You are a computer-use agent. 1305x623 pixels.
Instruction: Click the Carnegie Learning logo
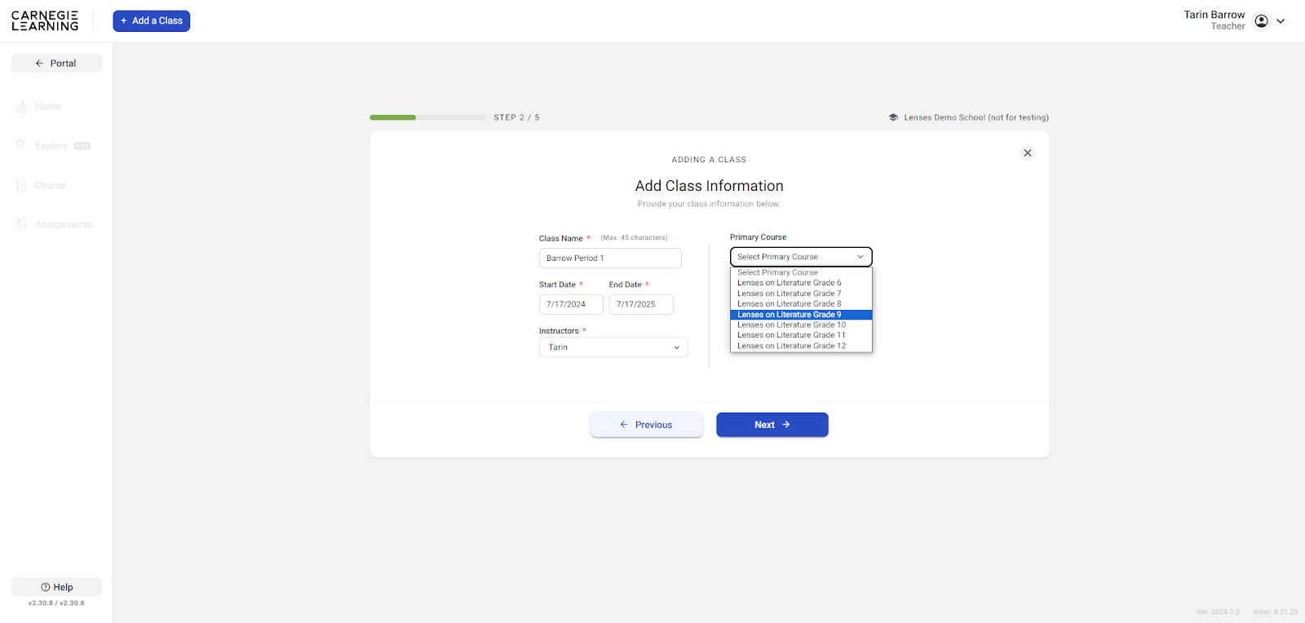click(45, 21)
